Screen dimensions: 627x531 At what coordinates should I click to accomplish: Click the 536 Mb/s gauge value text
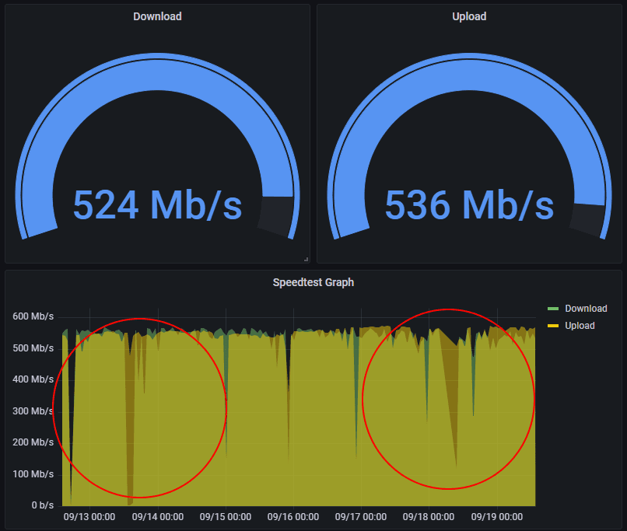[469, 205]
